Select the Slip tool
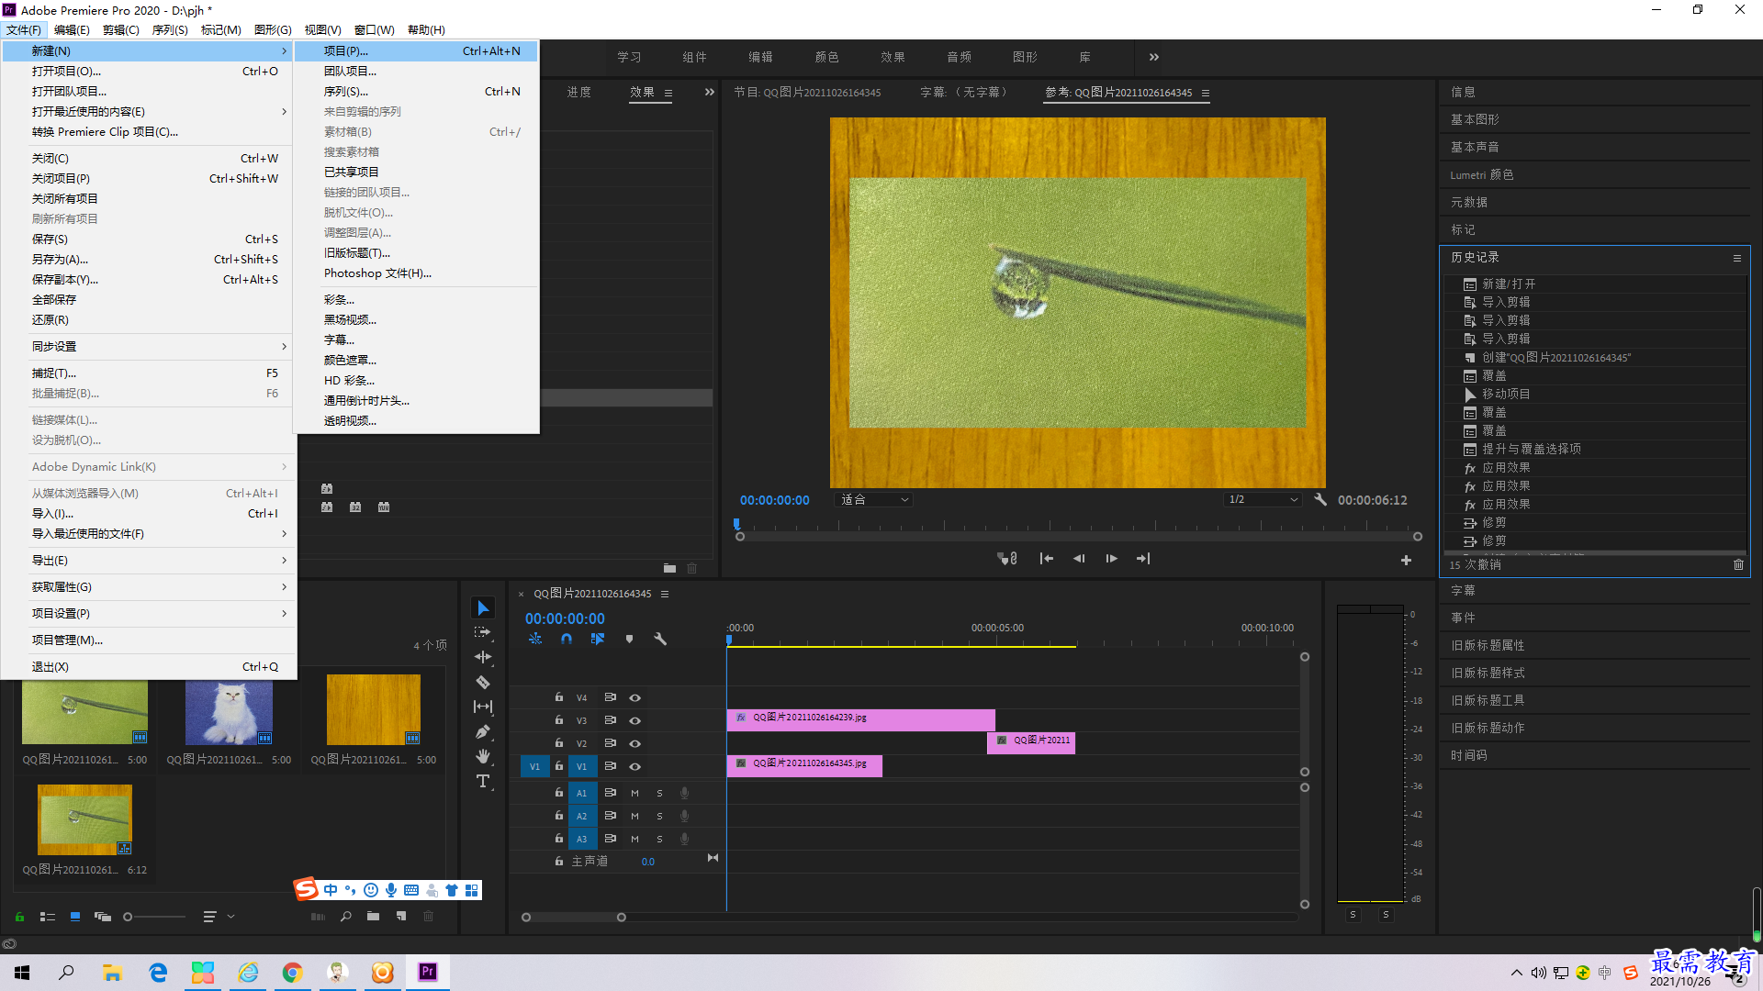1763x991 pixels. (483, 707)
